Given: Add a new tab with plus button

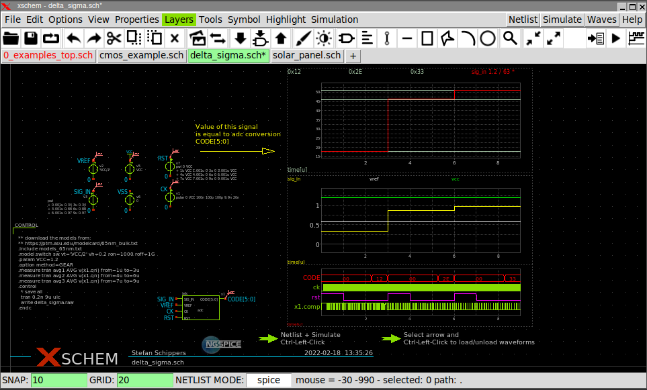Looking at the screenshot, I should click(x=353, y=55).
